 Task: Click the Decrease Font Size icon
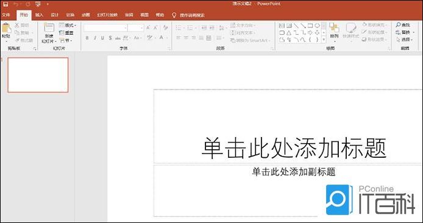pyautogui.click(x=155, y=28)
